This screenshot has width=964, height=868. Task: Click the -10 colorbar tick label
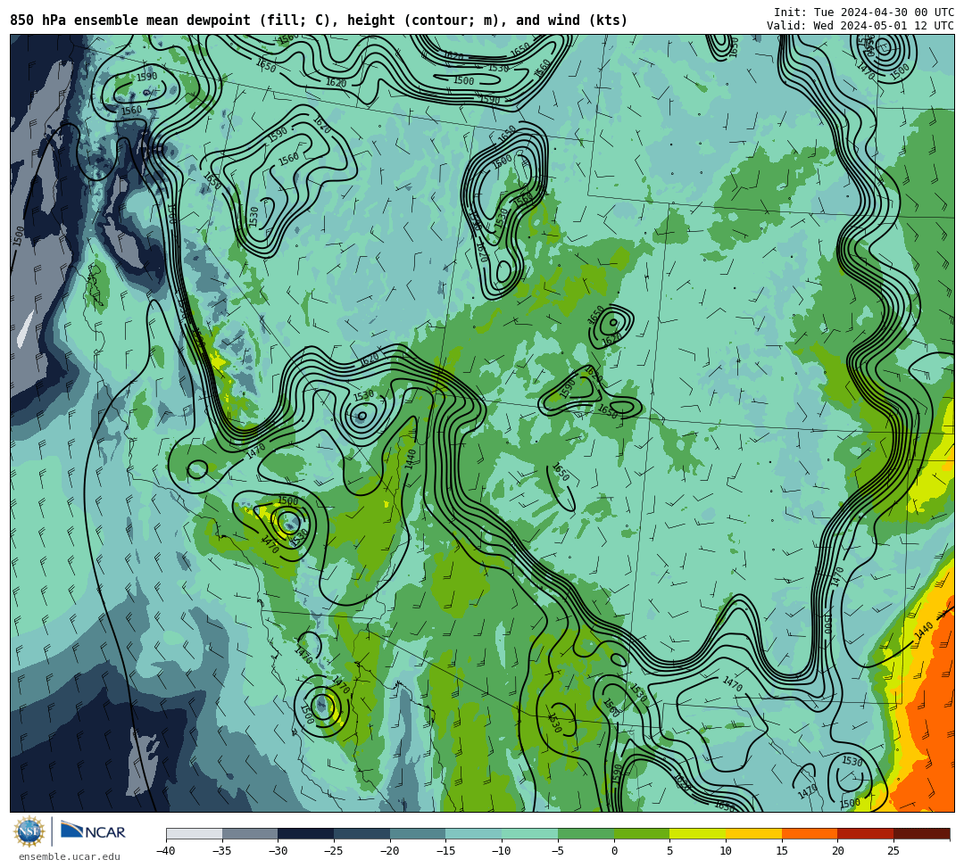point(502,851)
